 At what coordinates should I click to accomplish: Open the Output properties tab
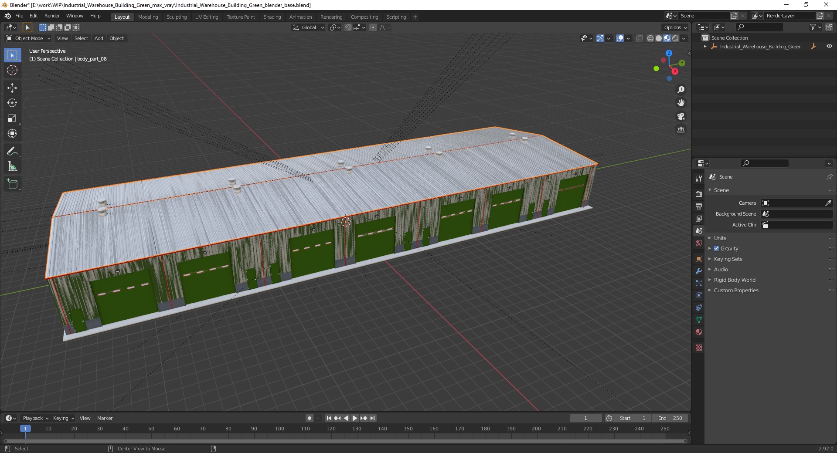click(699, 206)
